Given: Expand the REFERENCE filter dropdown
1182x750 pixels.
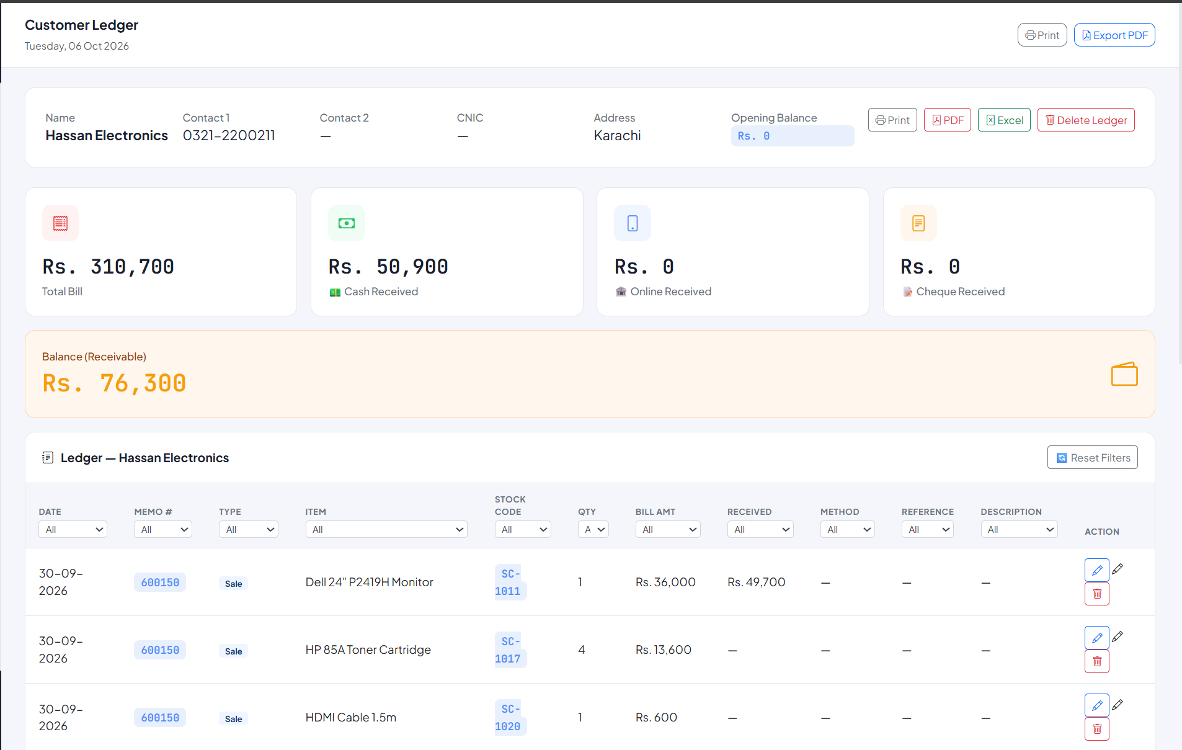Looking at the screenshot, I should [928, 529].
